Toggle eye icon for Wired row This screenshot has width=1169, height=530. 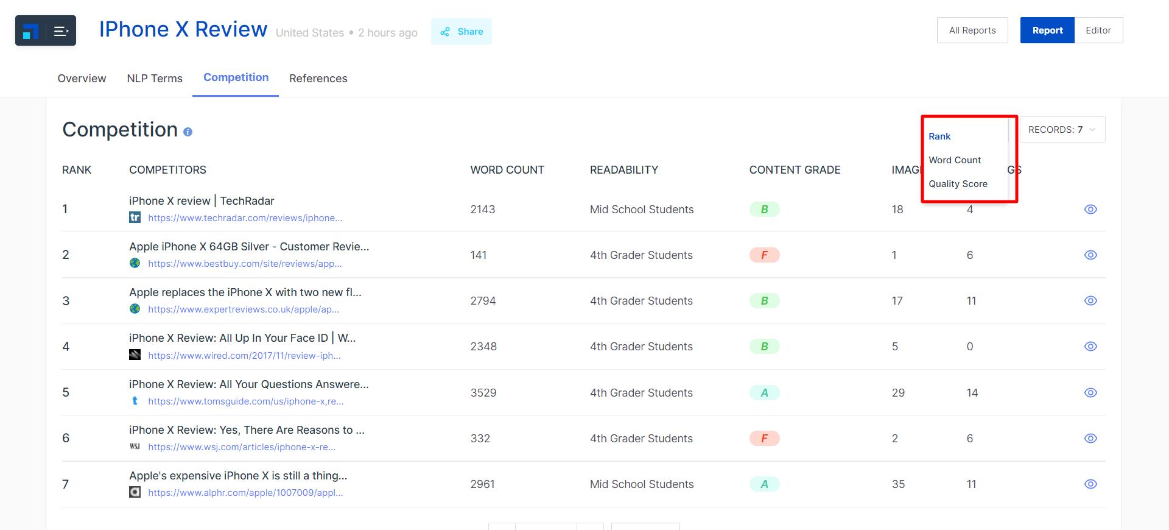(x=1090, y=346)
